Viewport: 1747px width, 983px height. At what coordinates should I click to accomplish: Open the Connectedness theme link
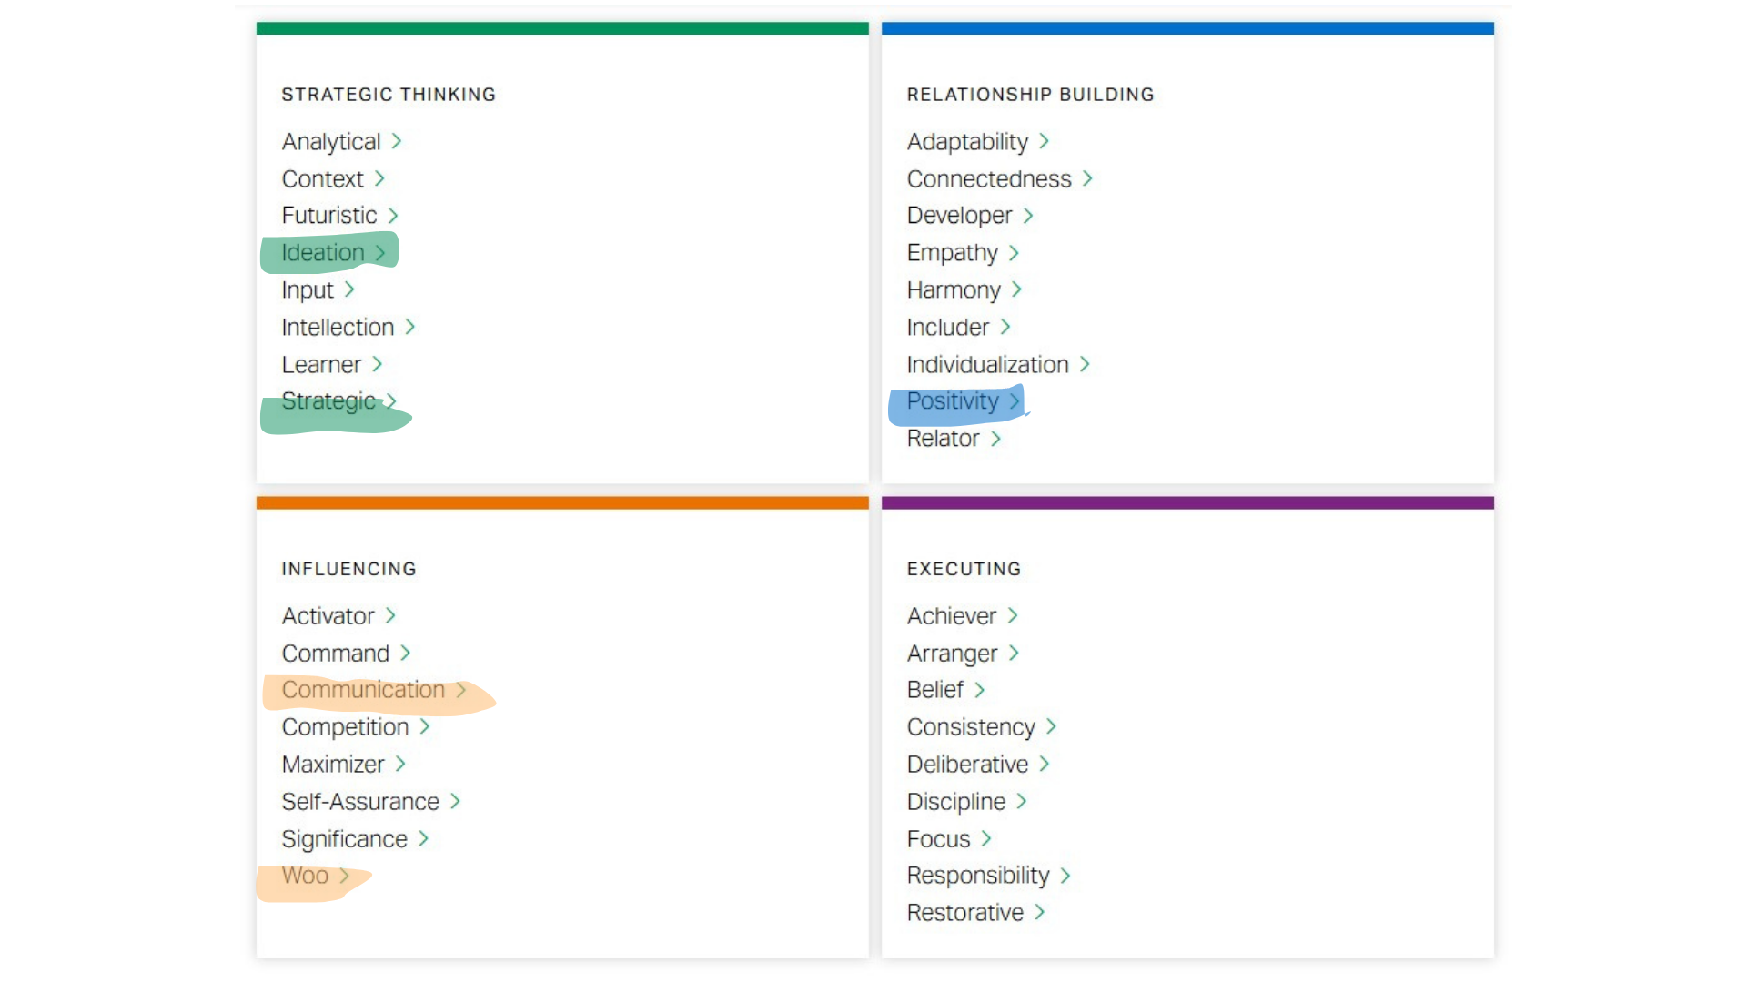[x=989, y=179]
